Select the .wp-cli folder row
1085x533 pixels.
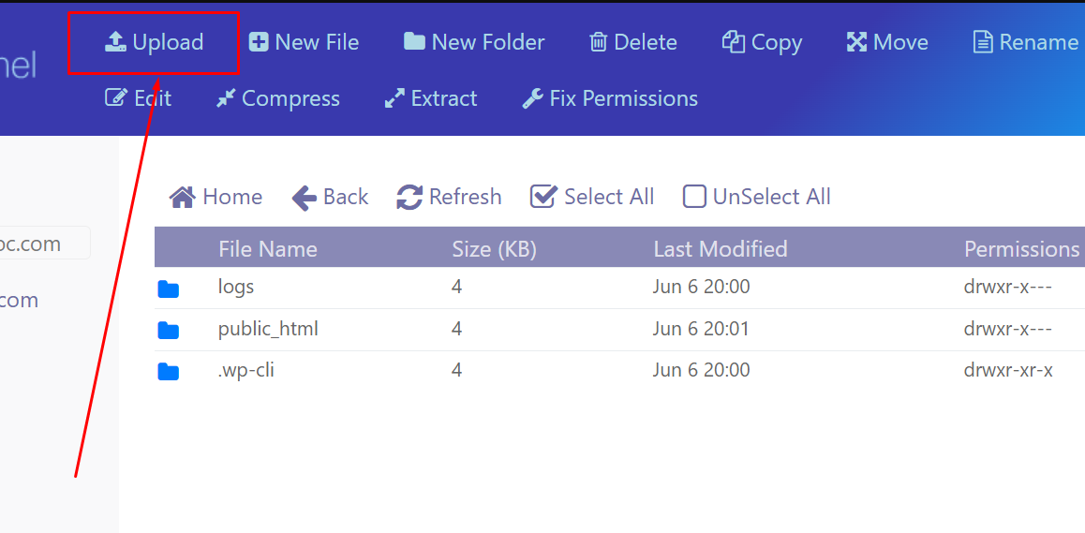619,372
